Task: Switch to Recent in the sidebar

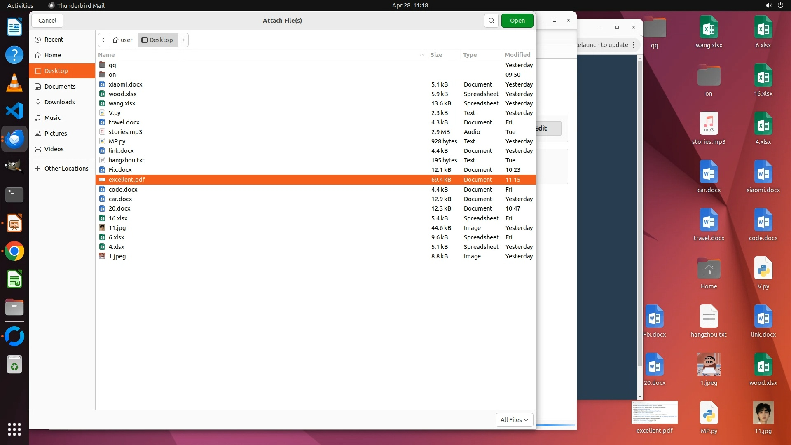Action: (54, 40)
